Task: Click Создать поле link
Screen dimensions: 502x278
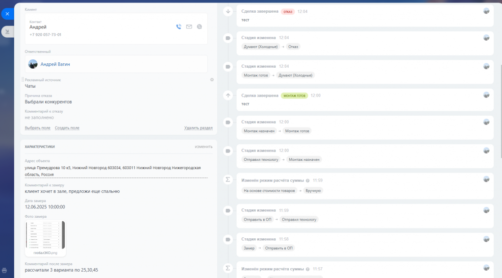Action: pos(67,128)
